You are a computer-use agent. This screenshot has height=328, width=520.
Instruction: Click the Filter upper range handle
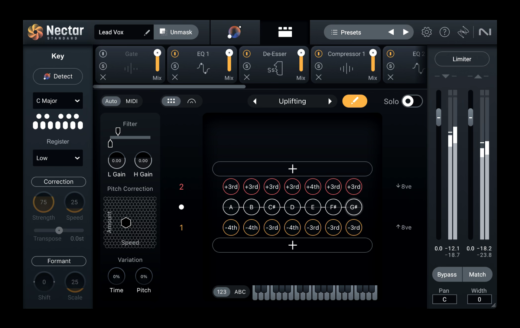click(x=118, y=131)
